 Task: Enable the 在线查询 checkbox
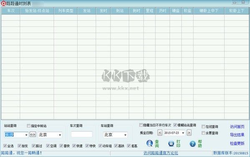pos(203,127)
